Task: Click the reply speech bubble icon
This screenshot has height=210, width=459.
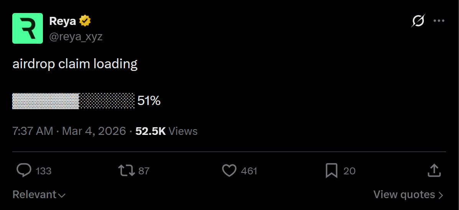Action: pos(24,171)
